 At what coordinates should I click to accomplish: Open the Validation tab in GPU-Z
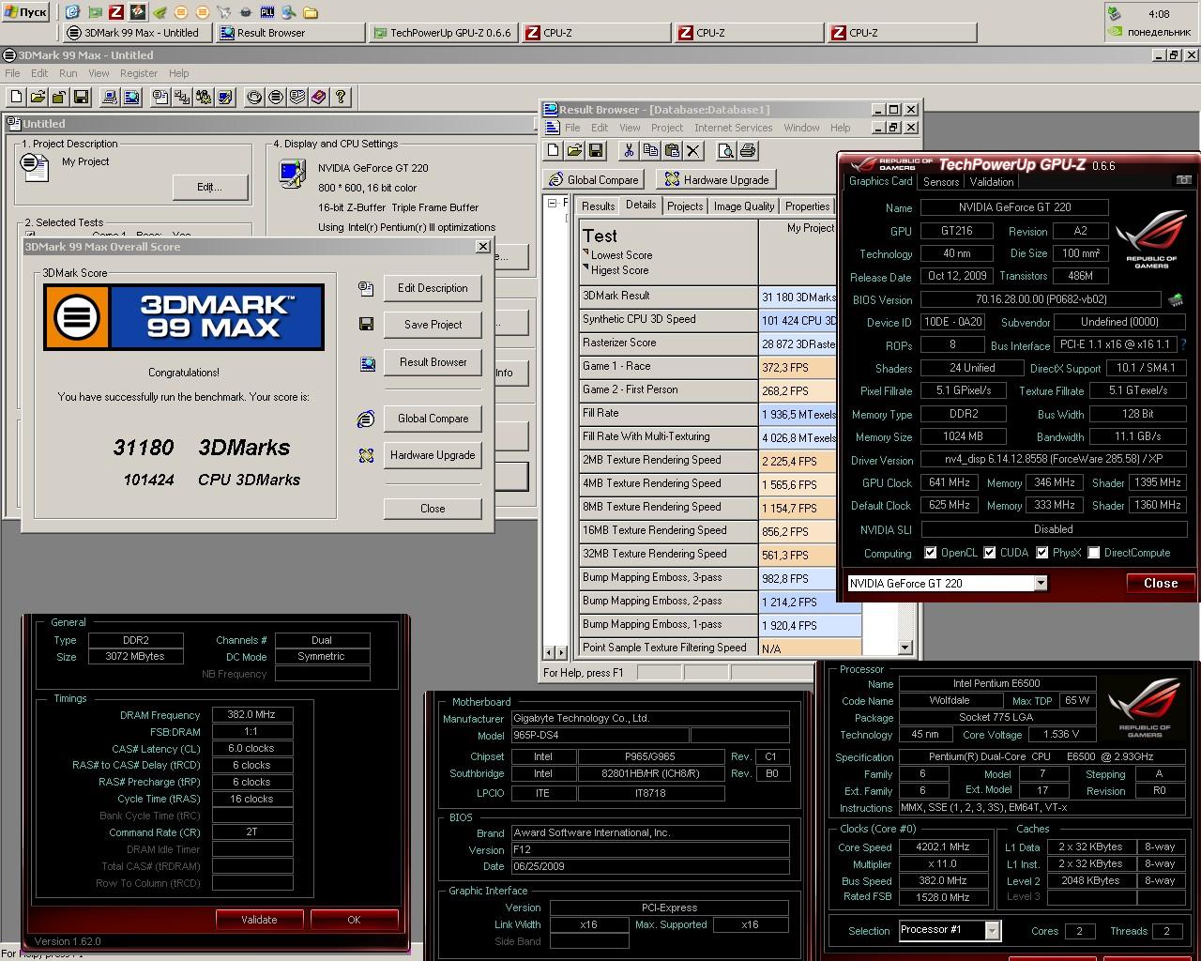click(x=992, y=182)
